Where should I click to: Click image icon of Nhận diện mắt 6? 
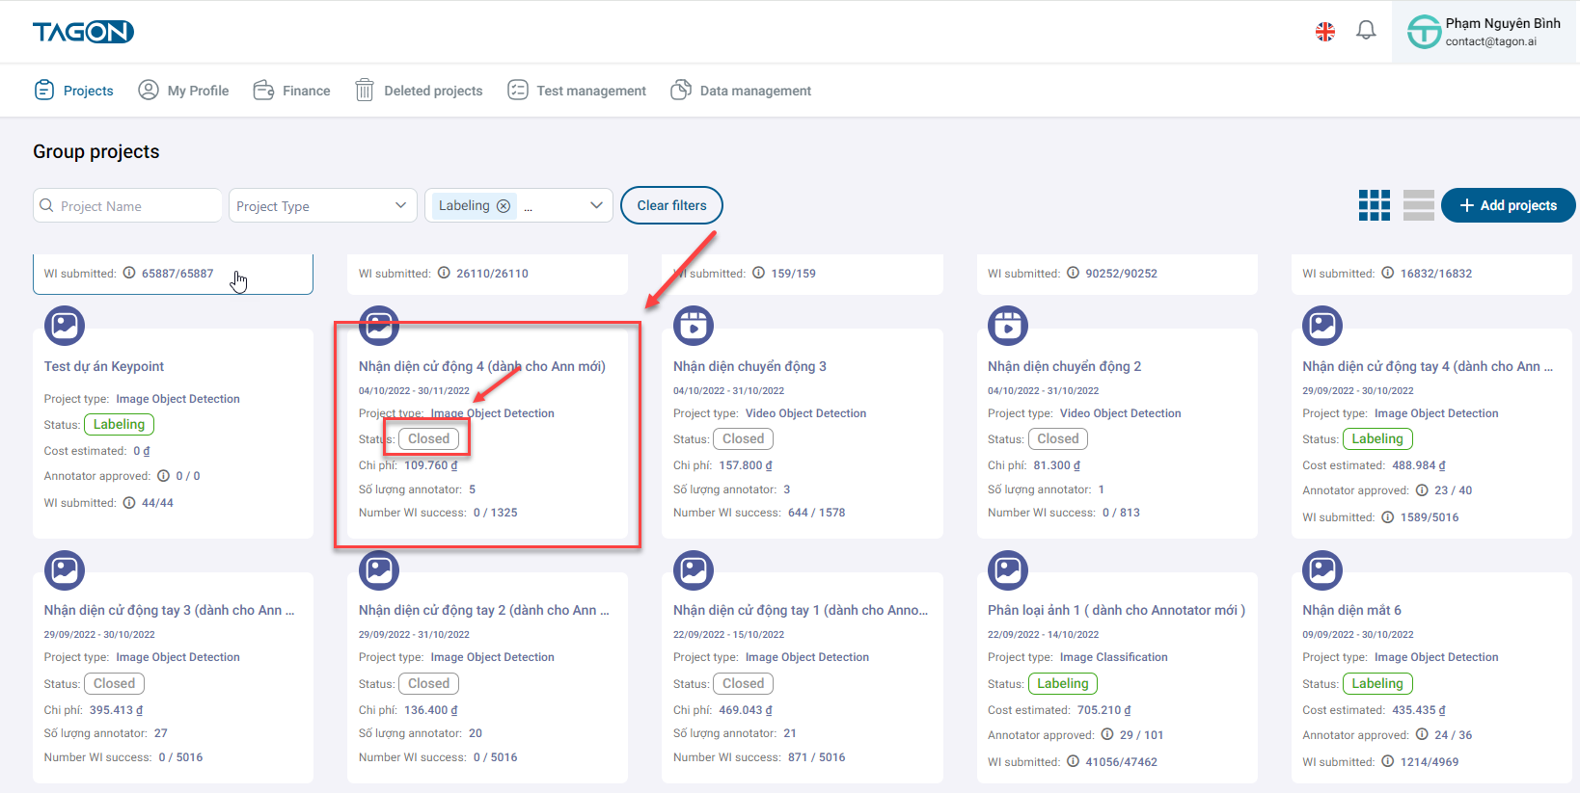point(1321,570)
